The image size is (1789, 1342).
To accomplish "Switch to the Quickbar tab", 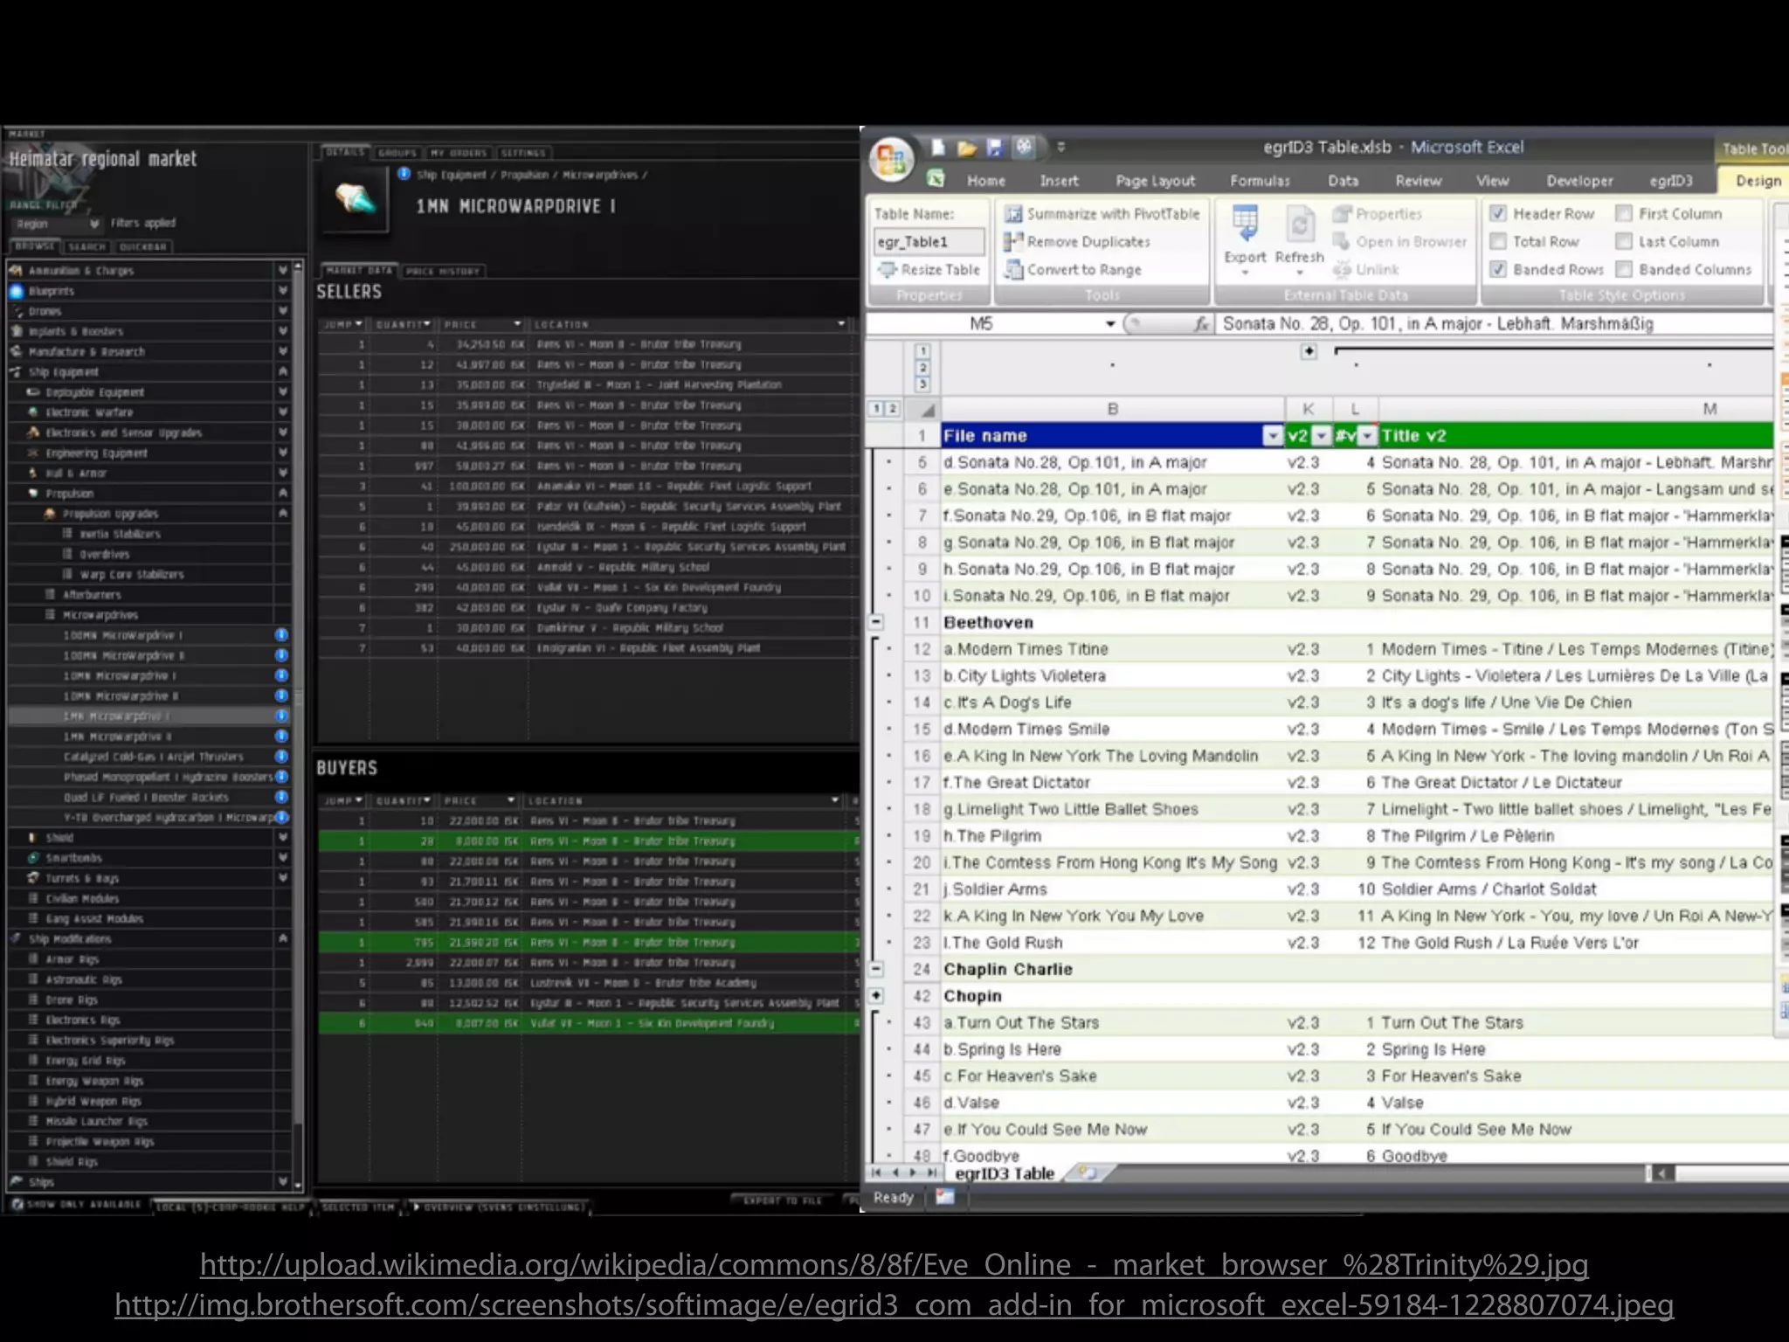I will click(x=142, y=246).
